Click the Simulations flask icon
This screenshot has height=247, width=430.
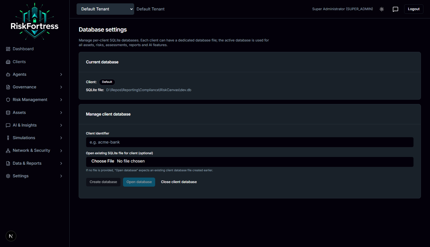8,137
